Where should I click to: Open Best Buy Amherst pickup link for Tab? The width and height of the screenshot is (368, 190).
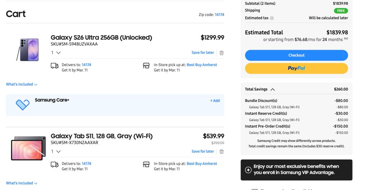(202, 164)
